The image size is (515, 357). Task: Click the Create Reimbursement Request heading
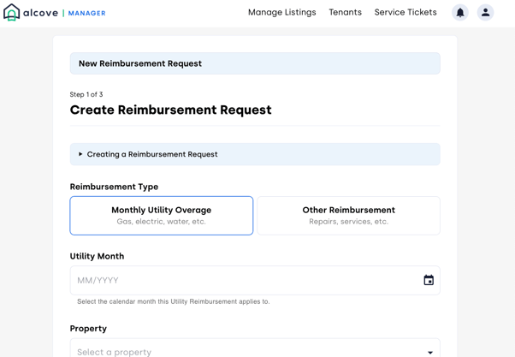coord(170,110)
